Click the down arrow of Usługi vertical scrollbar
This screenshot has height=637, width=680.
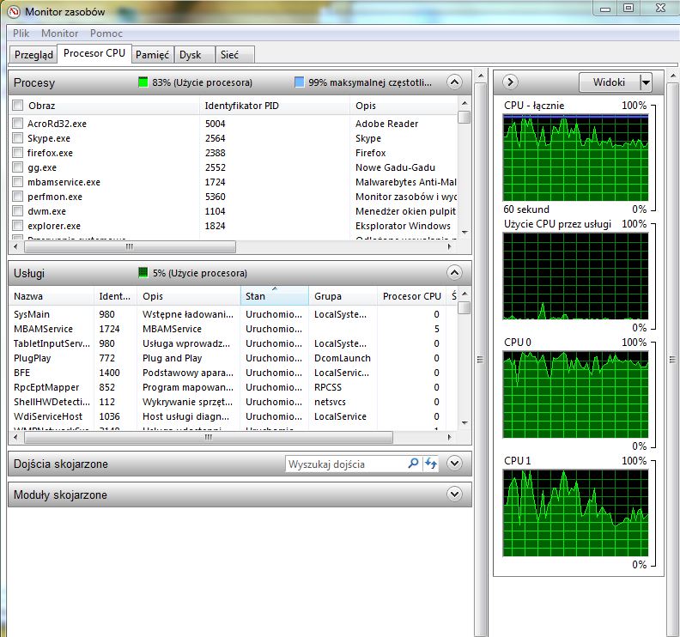pos(464,422)
